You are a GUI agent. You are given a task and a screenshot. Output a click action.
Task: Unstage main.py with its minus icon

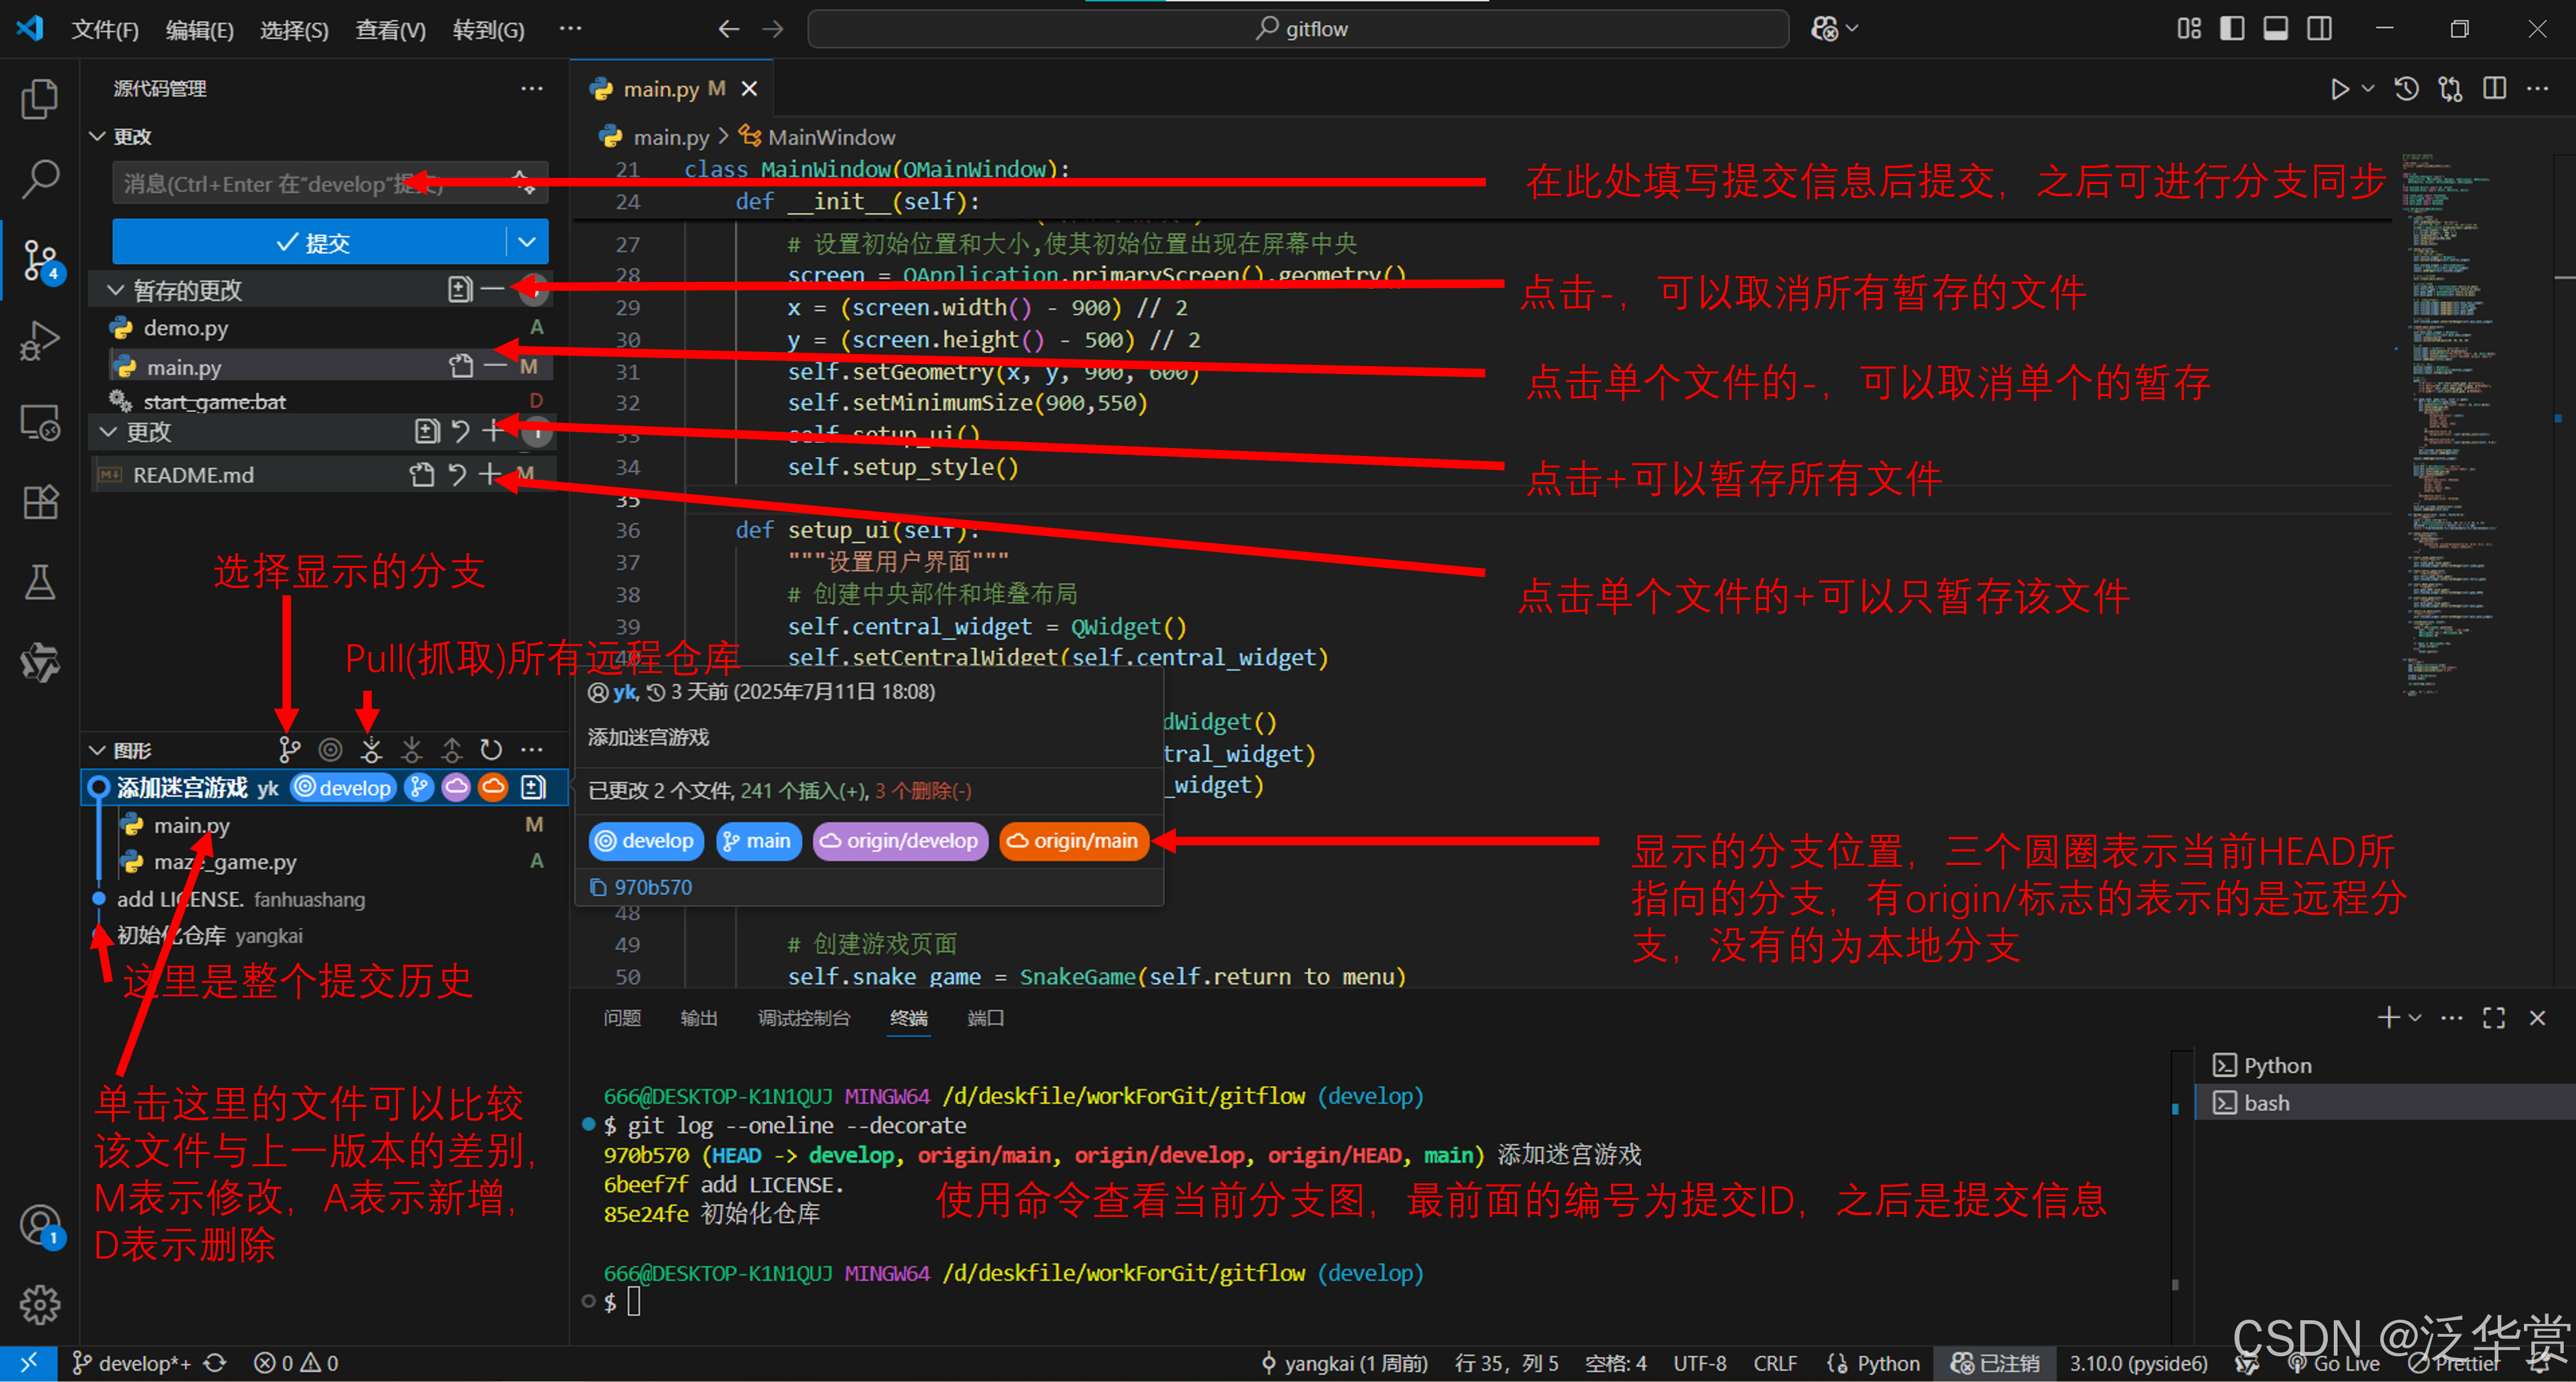(495, 366)
